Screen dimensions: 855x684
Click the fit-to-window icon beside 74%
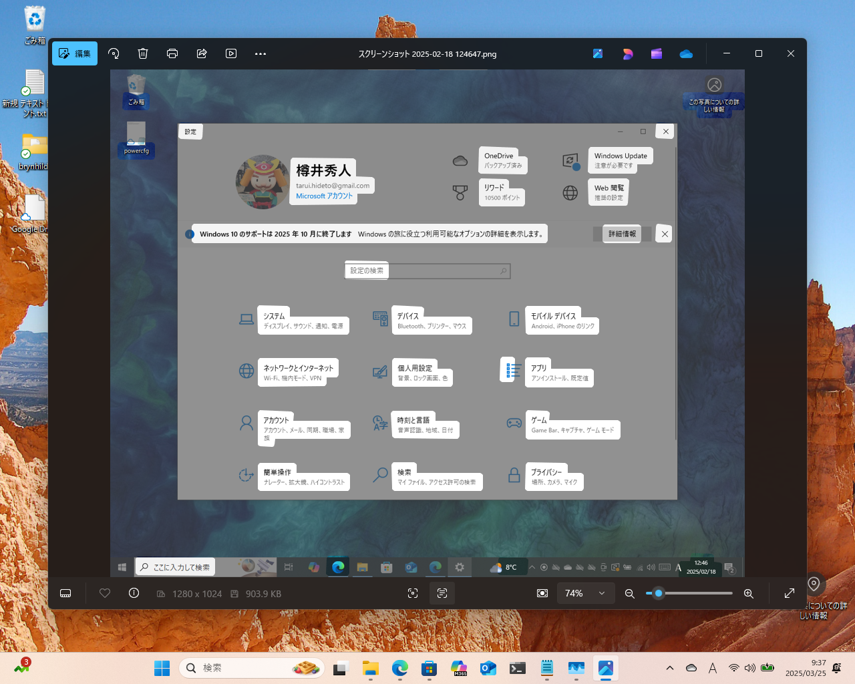pyautogui.click(x=542, y=593)
